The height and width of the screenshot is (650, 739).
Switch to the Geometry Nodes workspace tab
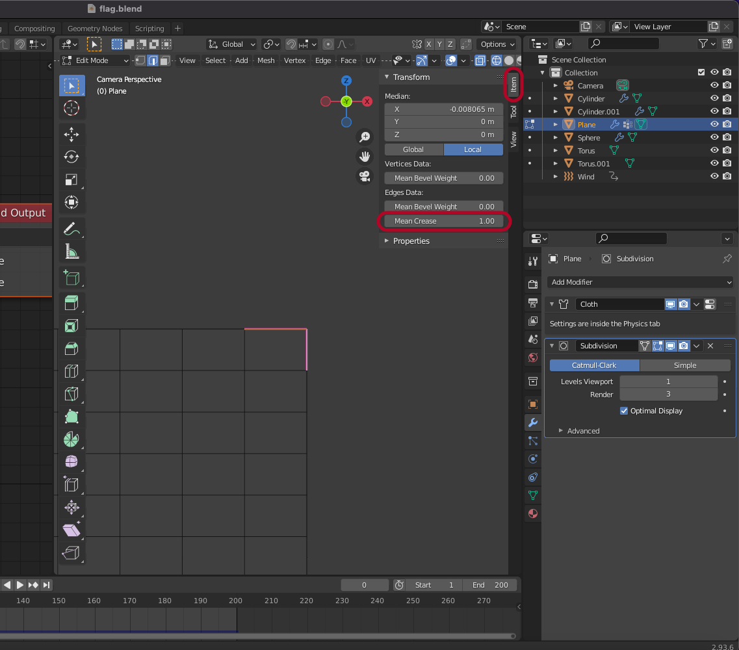(x=95, y=29)
